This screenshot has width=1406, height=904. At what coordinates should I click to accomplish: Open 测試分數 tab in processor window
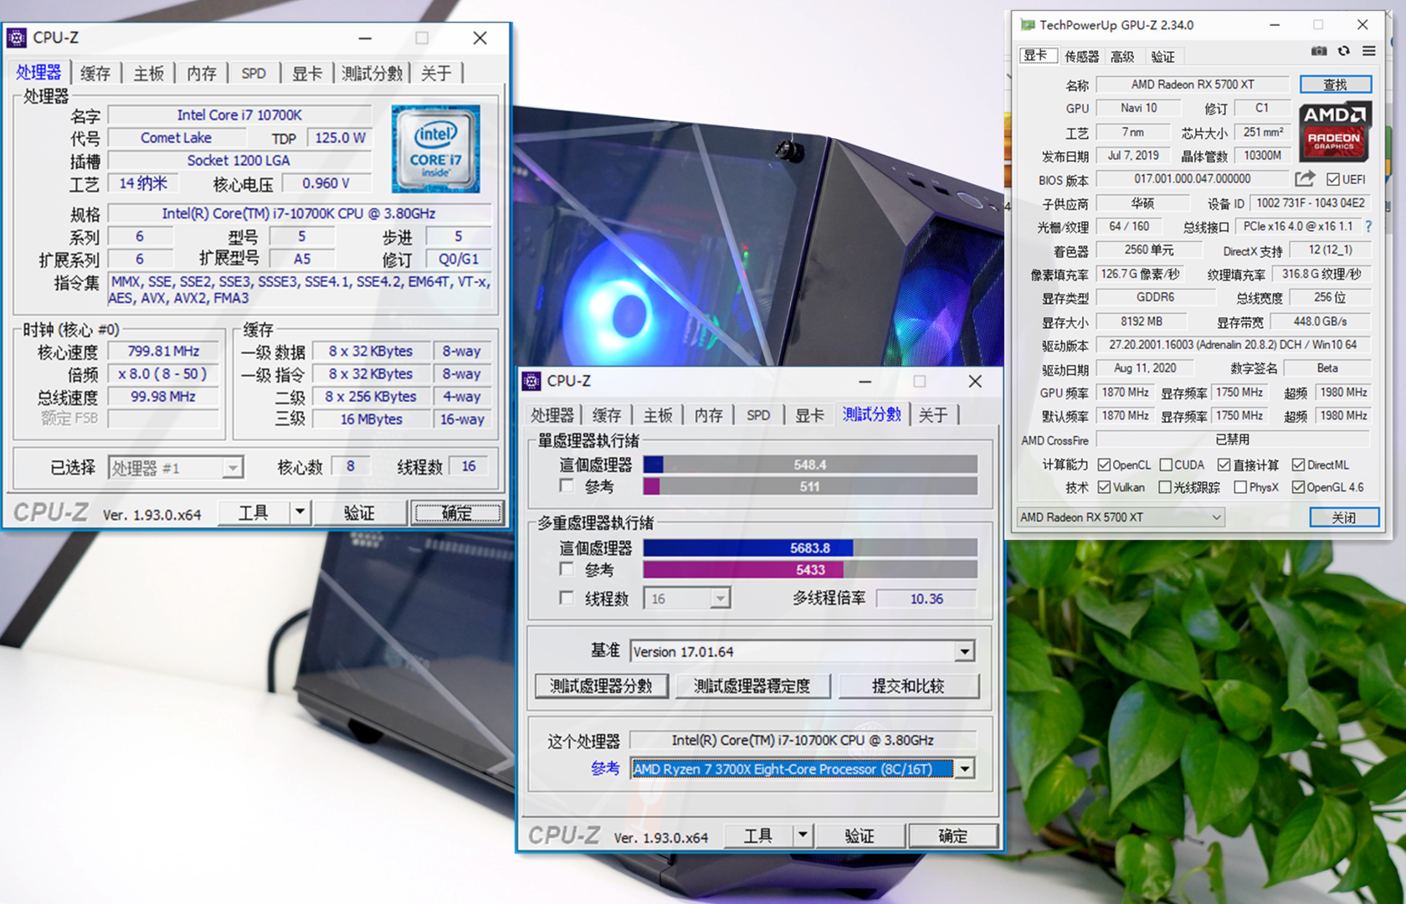(x=372, y=74)
